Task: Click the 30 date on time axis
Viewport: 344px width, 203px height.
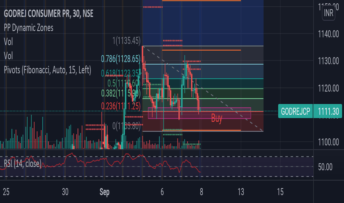Action: 65,192
